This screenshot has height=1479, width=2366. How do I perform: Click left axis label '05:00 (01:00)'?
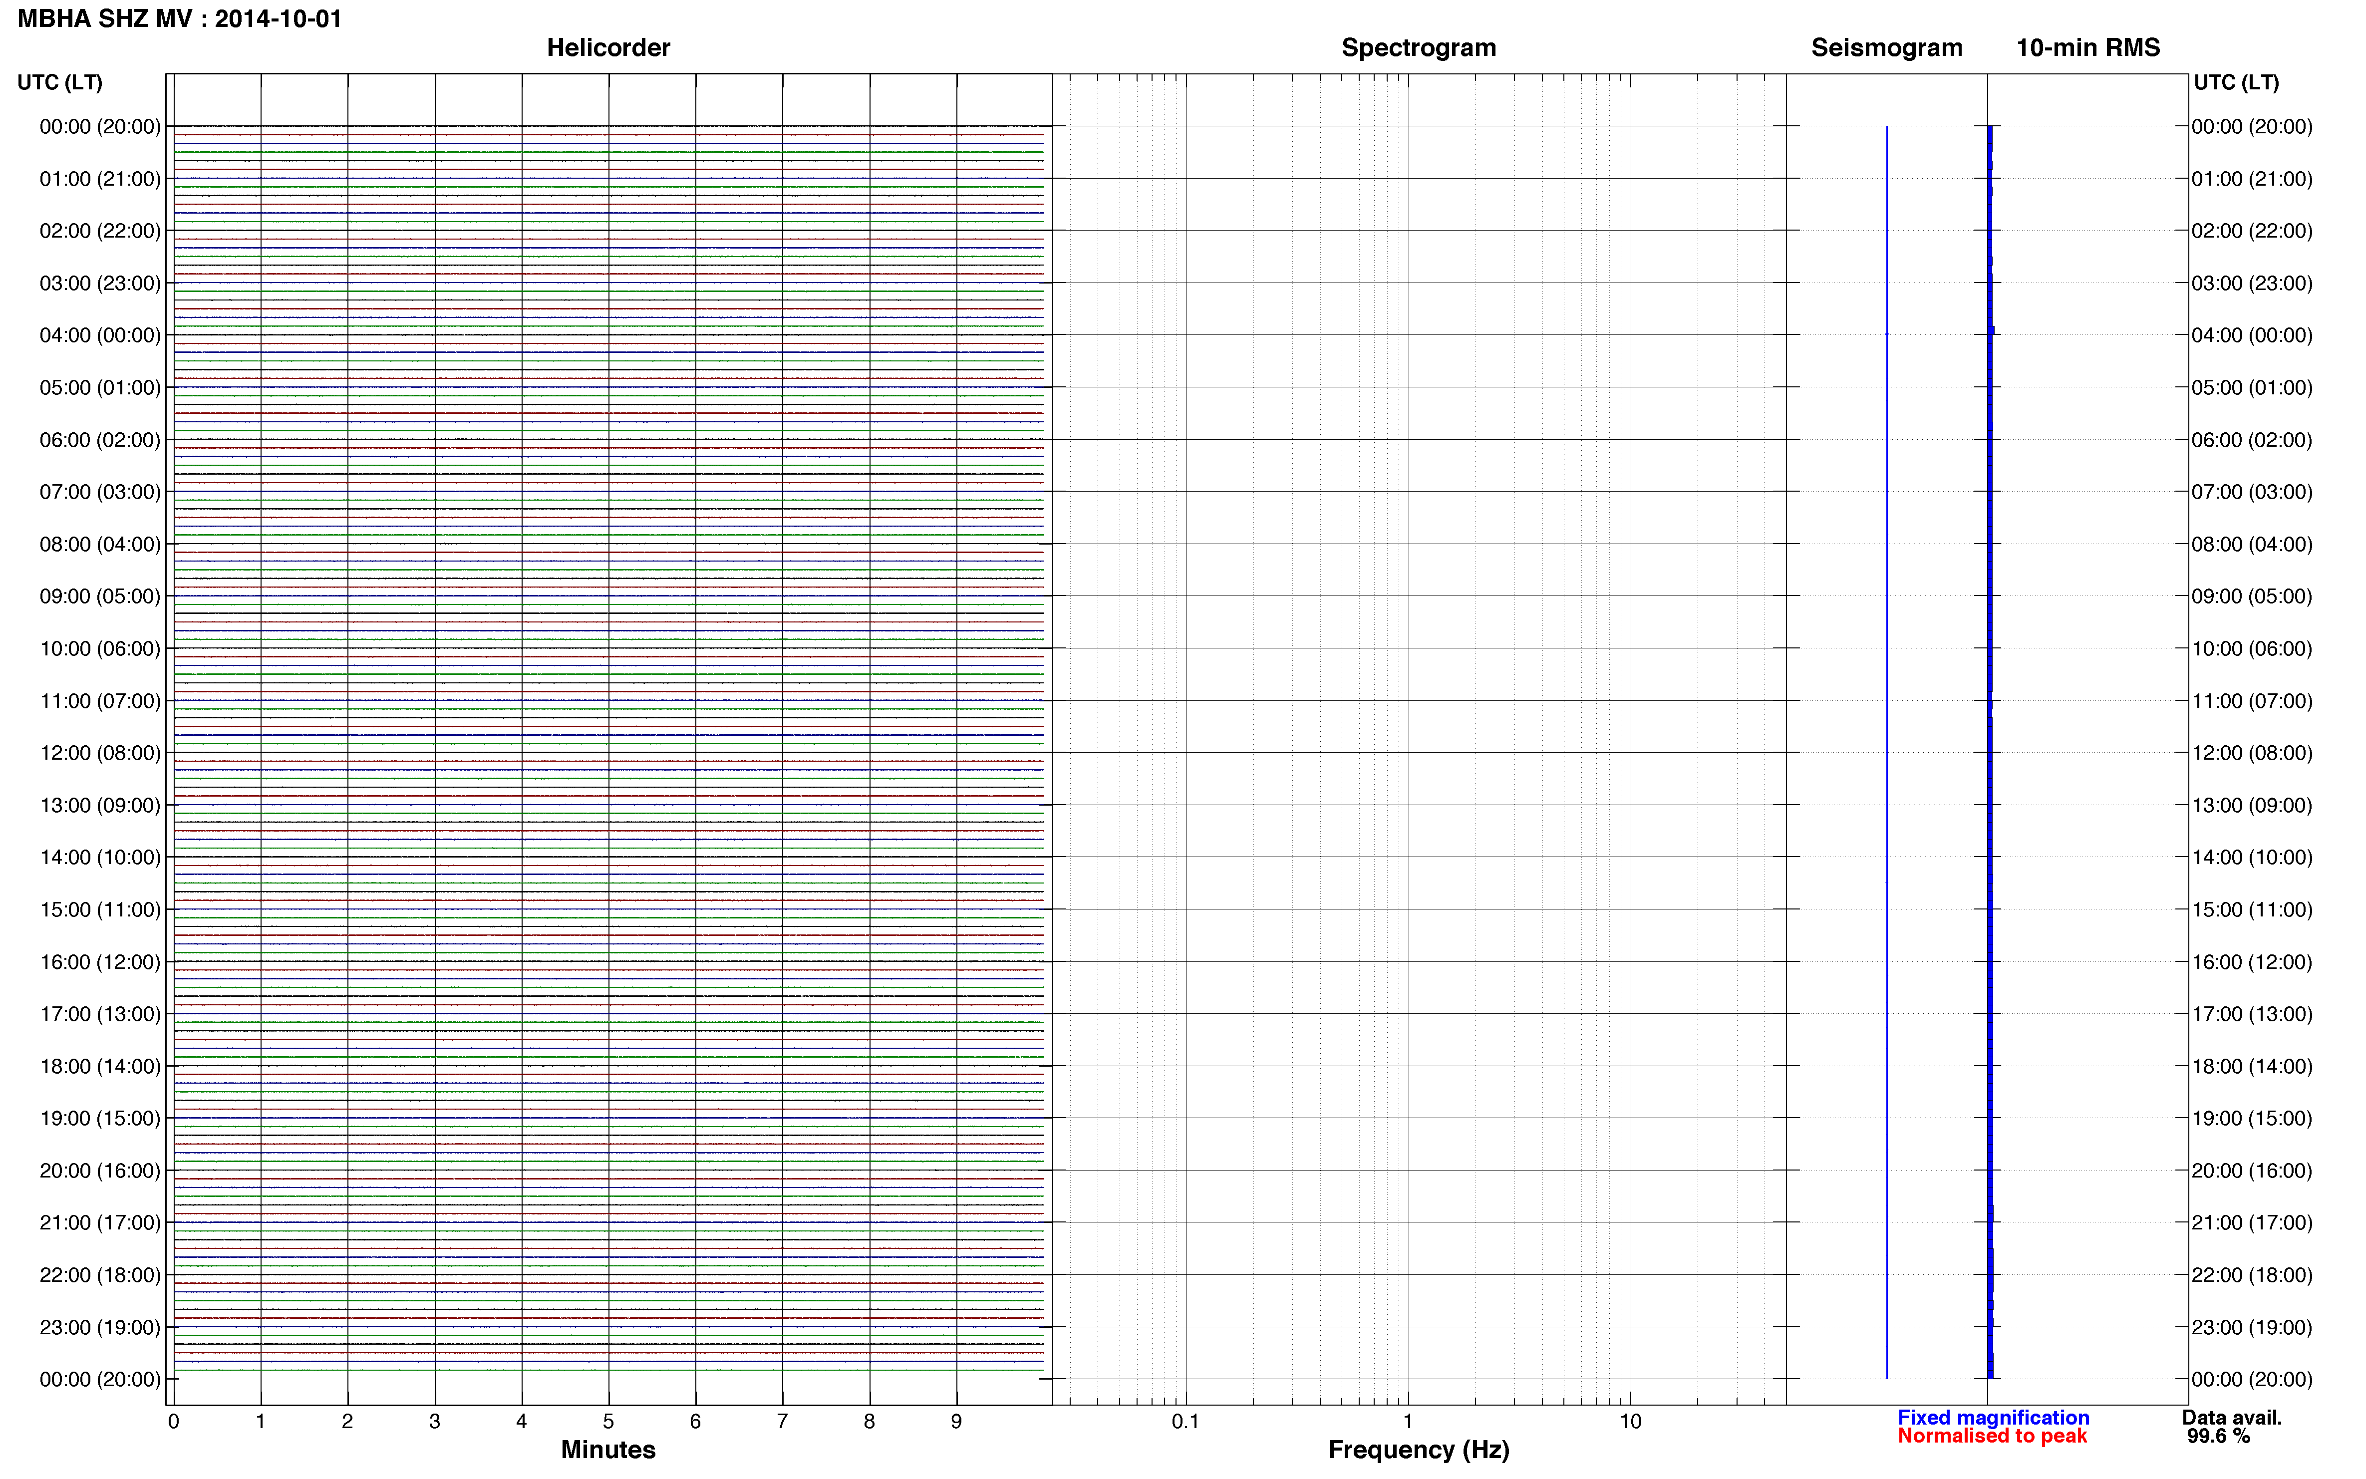coord(100,387)
